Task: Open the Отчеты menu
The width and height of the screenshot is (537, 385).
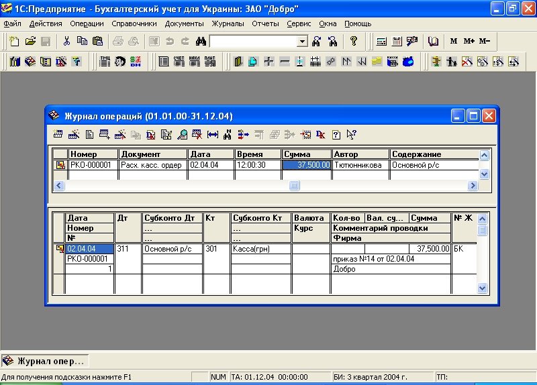Action: [265, 23]
